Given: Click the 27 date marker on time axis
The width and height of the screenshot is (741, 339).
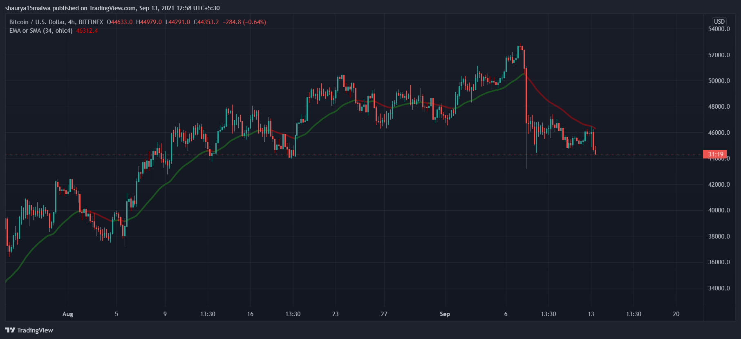Looking at the screenshot, I should tap(384, 314).
